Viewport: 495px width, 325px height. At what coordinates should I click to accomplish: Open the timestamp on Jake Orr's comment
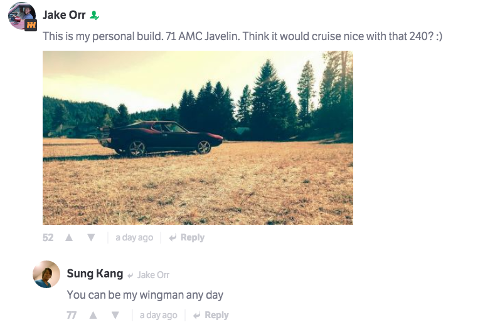click(x=134, y=238)
